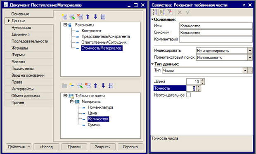
Task: Pin the Свойства properties panel
Action: pyautogui.click(x=244, y=5)
